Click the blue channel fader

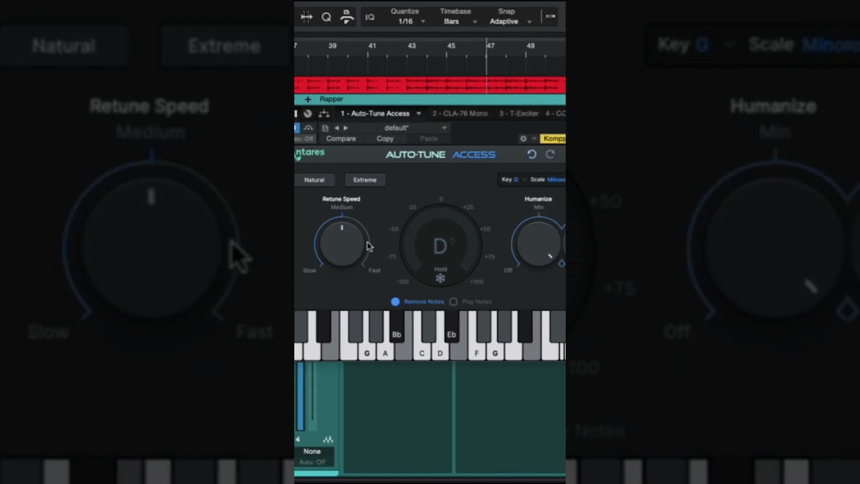300,397
